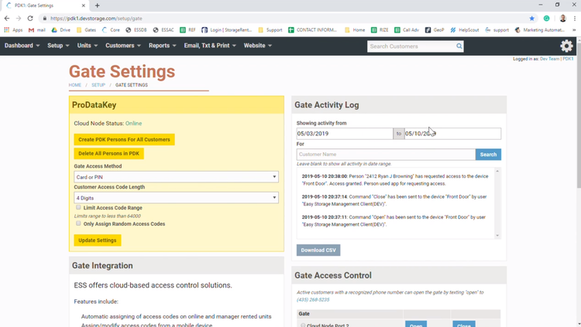Open a new browser tab

pos(97,5)
